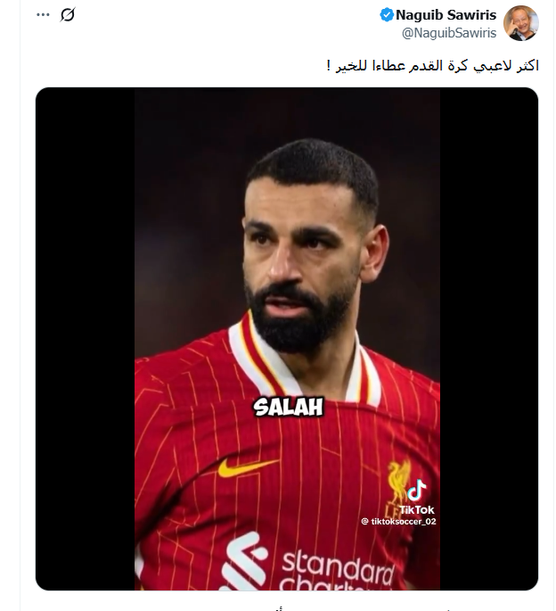The image size is (556, 611).
Task: Click the yellow Nike swoosh on jersey
Action: (248, 467)
